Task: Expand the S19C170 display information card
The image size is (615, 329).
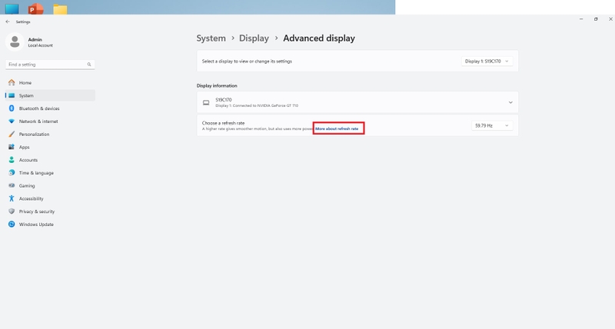Action: [x=357, y=102]
